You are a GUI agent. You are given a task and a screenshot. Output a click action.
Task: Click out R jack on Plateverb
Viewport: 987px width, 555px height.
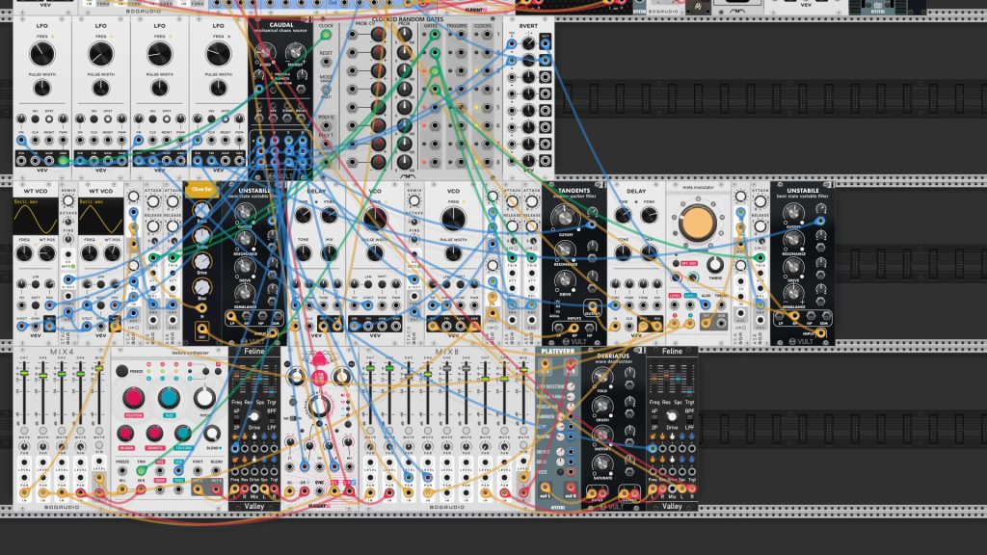pyautogui.click(x=571, y=488)
